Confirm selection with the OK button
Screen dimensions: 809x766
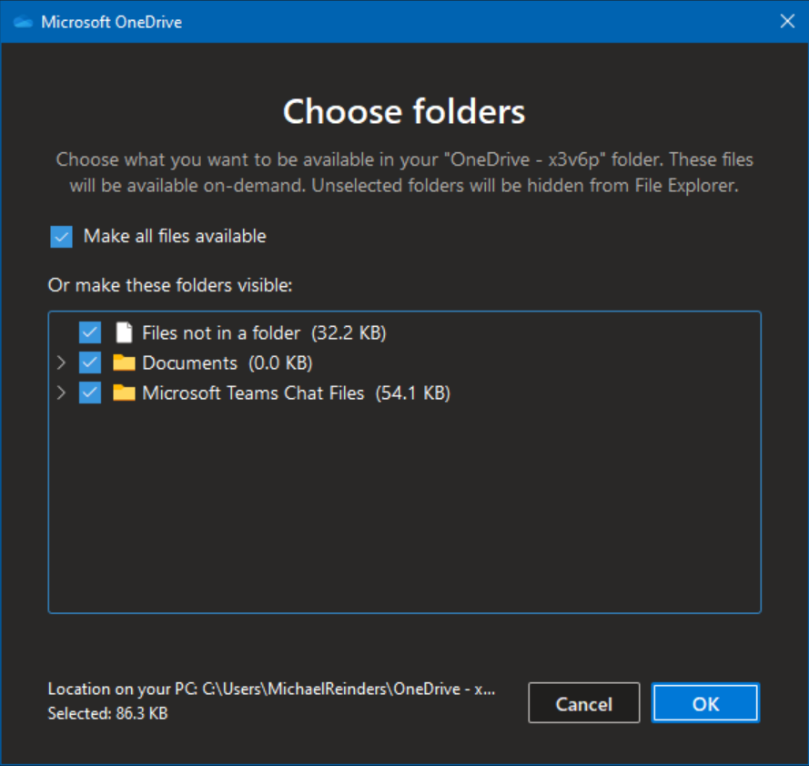(705, 703)
